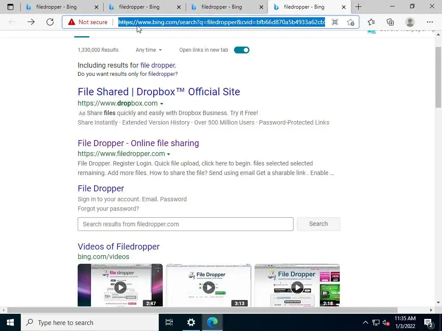The width and height of the screenshot is (442, 331).
Task: Open Edge settings and more menu
Action: (x=430, y=22)
